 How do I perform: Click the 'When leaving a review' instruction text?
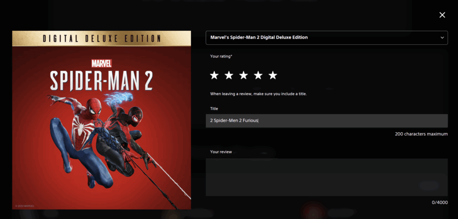tap(259, 94)
